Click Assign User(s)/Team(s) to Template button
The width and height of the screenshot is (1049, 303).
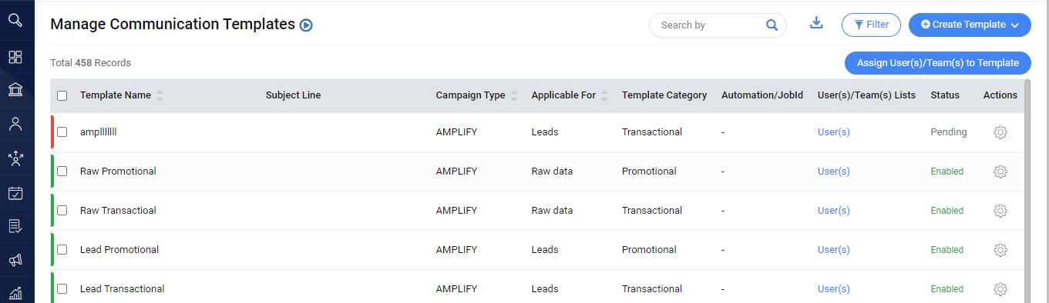pos(938,63)
